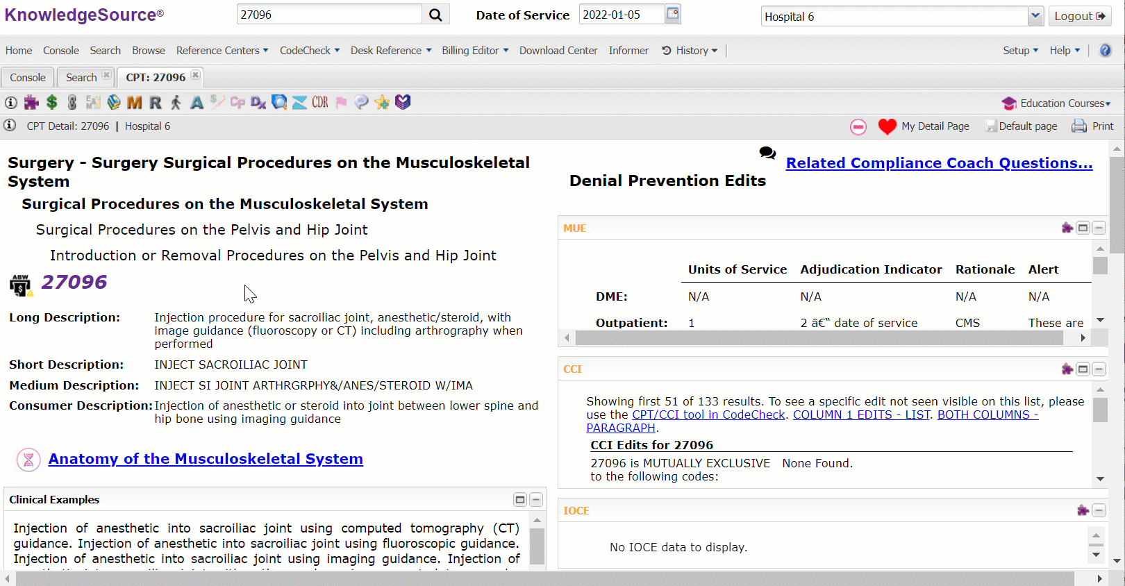Collapse the Clinical Examples panel
The image size is (1125, 586).
[x=536, y=500]
